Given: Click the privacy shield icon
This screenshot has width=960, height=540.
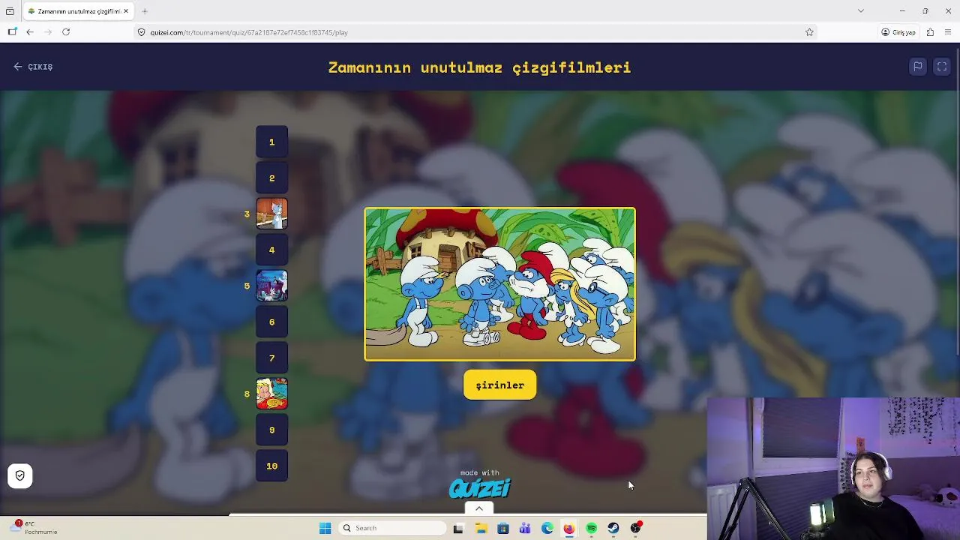Looking at the screenshot, I should tap(19, 475).
